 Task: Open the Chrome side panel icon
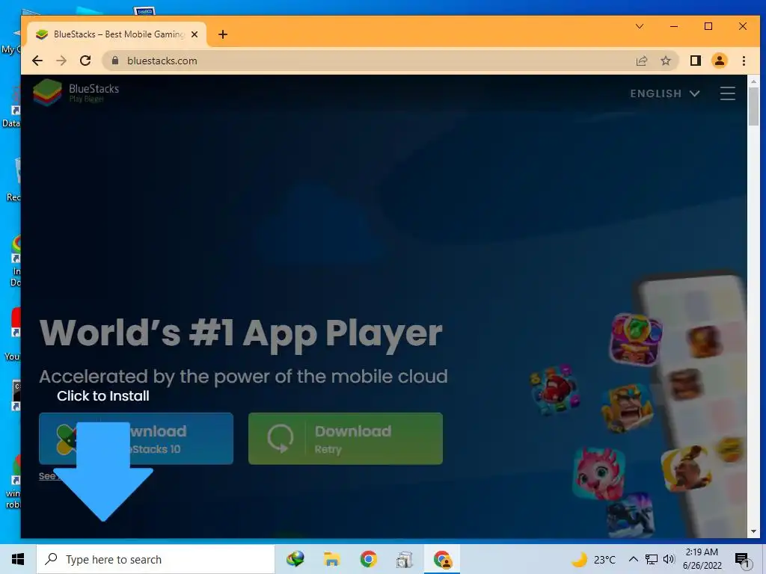point(695,61)
